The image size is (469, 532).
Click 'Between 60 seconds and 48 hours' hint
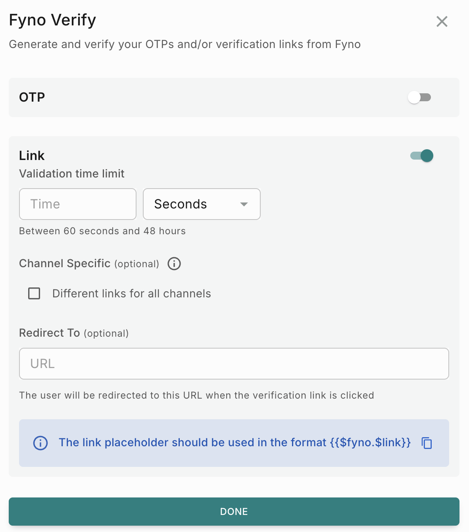(x=102, y=231)
